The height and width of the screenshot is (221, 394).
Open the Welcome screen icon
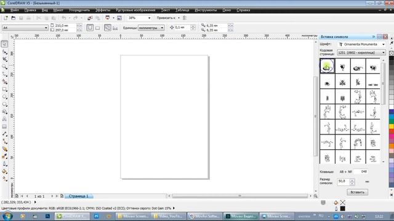point(119,18)
